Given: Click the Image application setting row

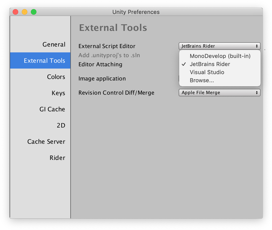Looking at the screenshot, I should click(x=102, y=78).
